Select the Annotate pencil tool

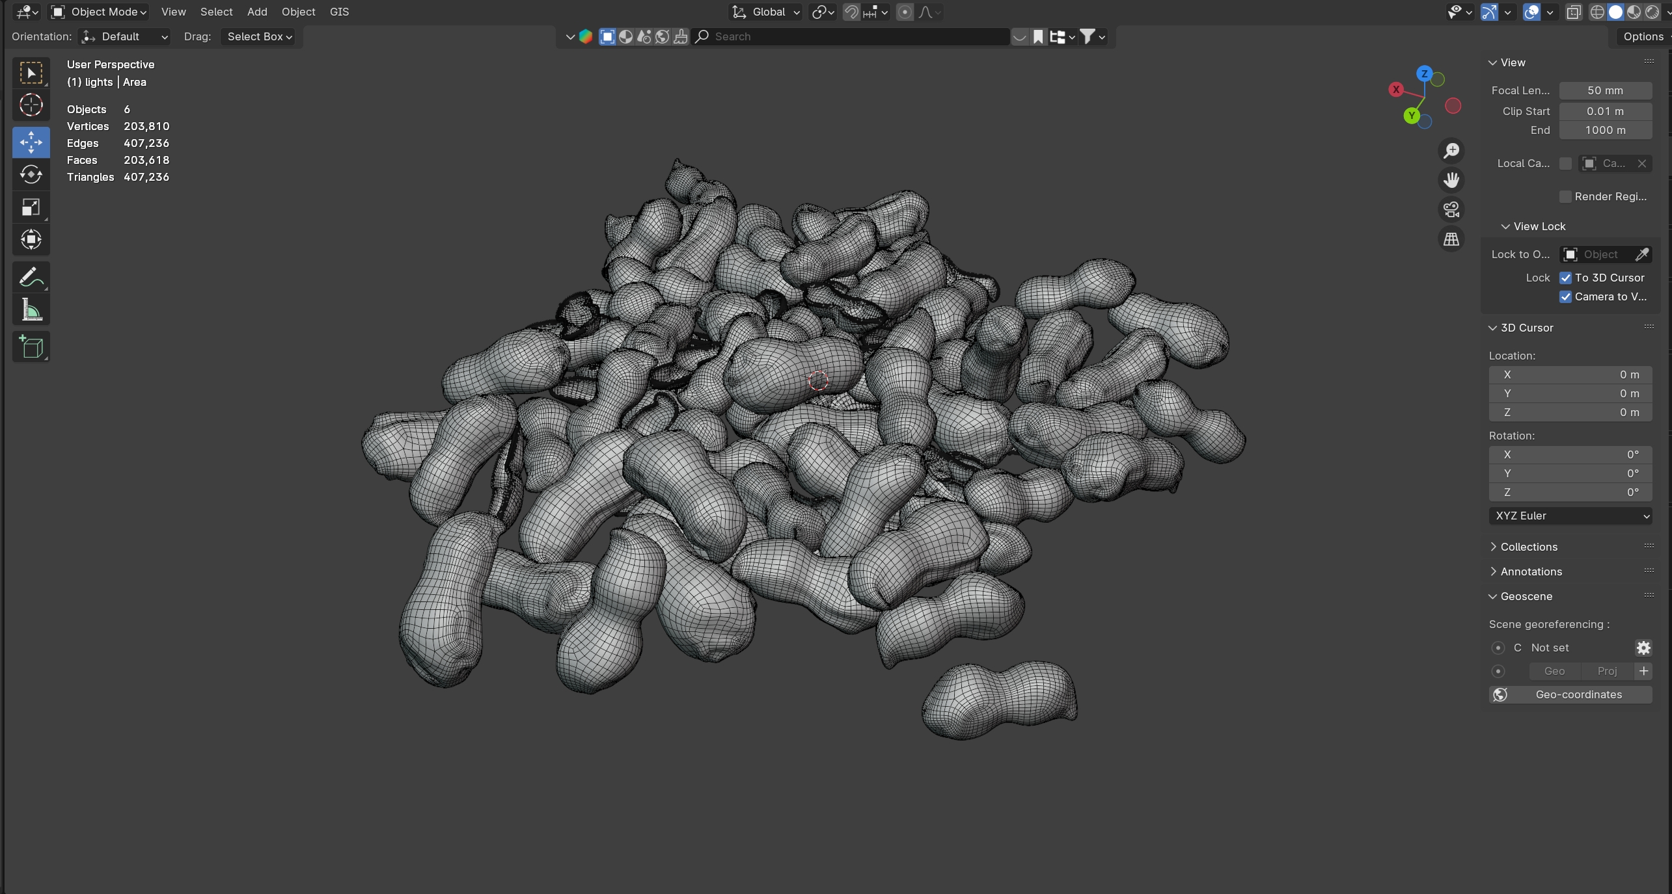31,278
